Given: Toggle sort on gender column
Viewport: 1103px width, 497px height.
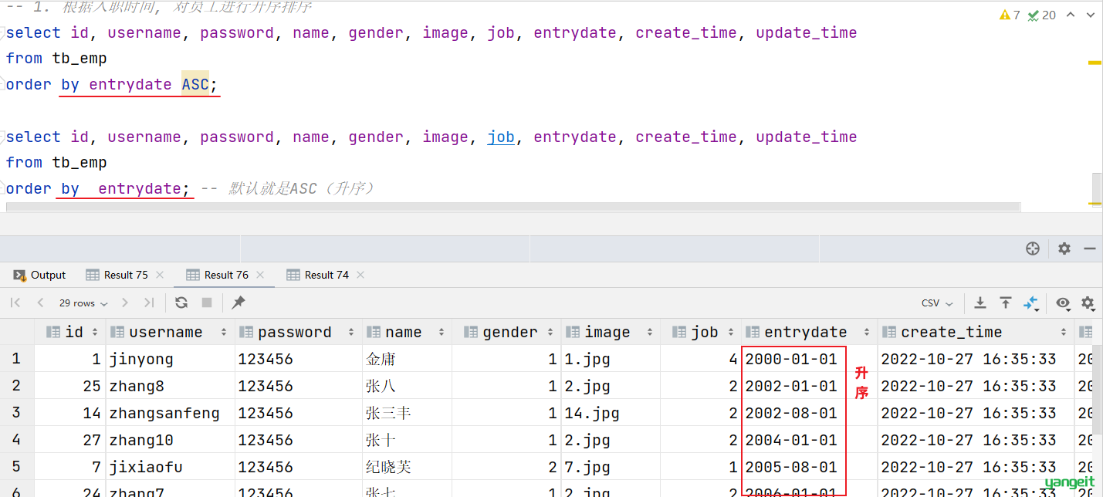Looking at the screenshot, I should tap(551, 333).
